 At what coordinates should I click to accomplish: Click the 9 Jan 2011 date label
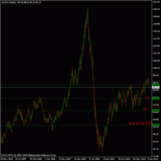[x=153, y=159]
